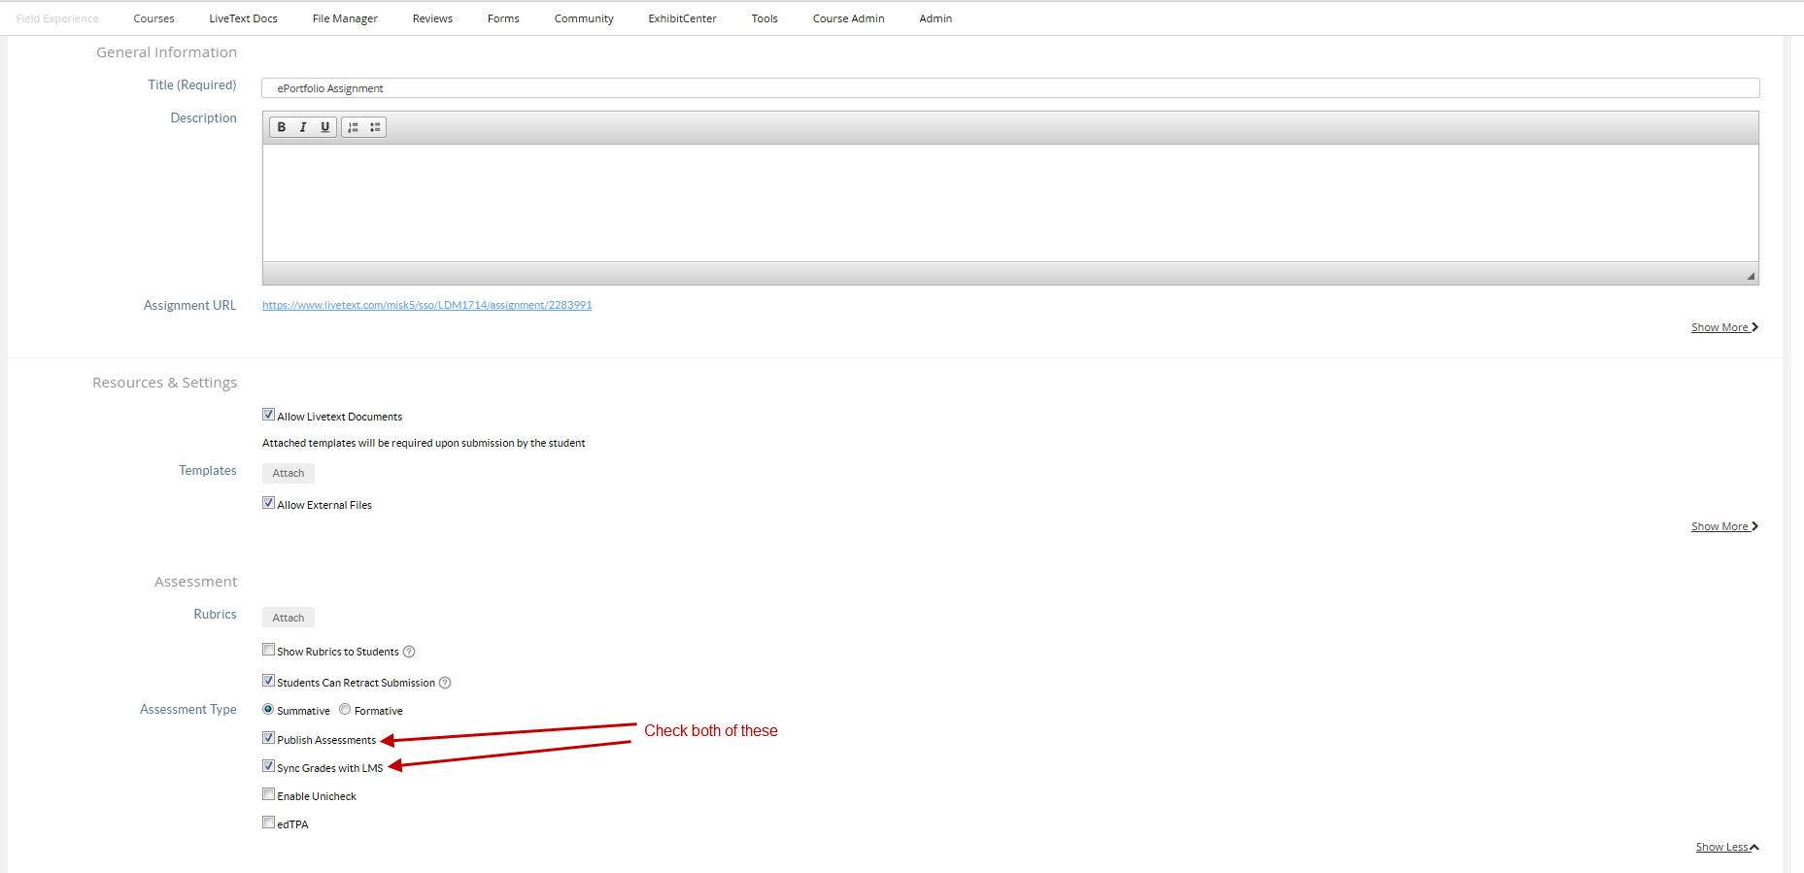Click the Title input field
This screenshot has height=873, width=1804.
[x=1010, y=88]
